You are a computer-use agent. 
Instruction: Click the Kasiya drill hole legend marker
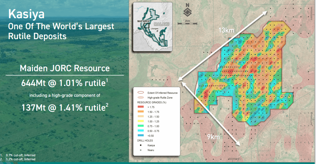pos(141,145)
